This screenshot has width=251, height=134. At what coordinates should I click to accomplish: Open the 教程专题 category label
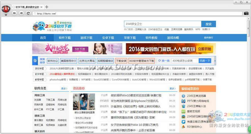click(x=40, y=80)
